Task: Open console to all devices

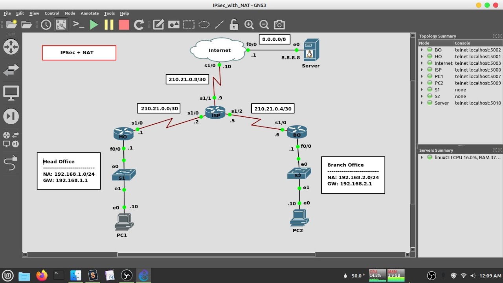Action: pyautogui.click(x=79, y=25)
